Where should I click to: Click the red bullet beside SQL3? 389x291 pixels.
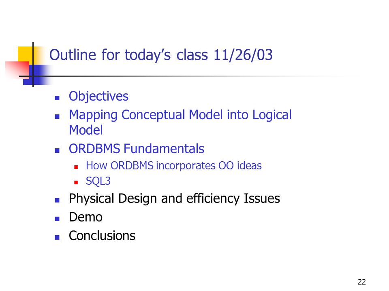coord(76,183)
